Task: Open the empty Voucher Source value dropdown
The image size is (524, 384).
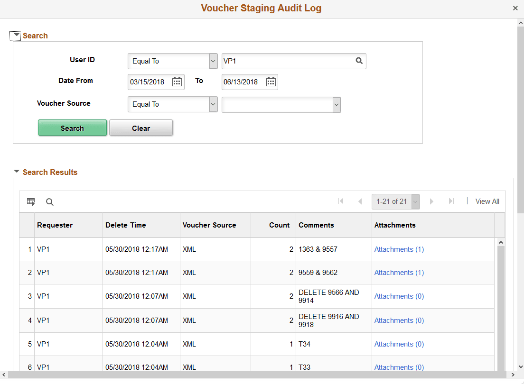Action: [337, 104]
